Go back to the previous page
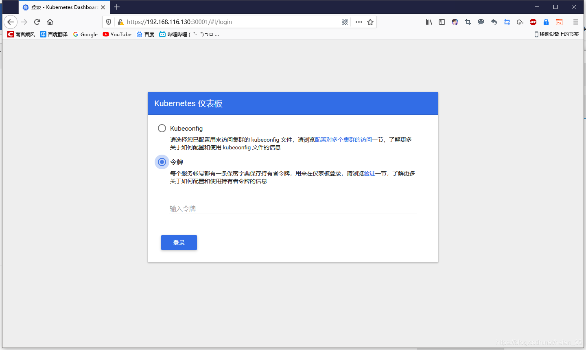 point(11,22)
